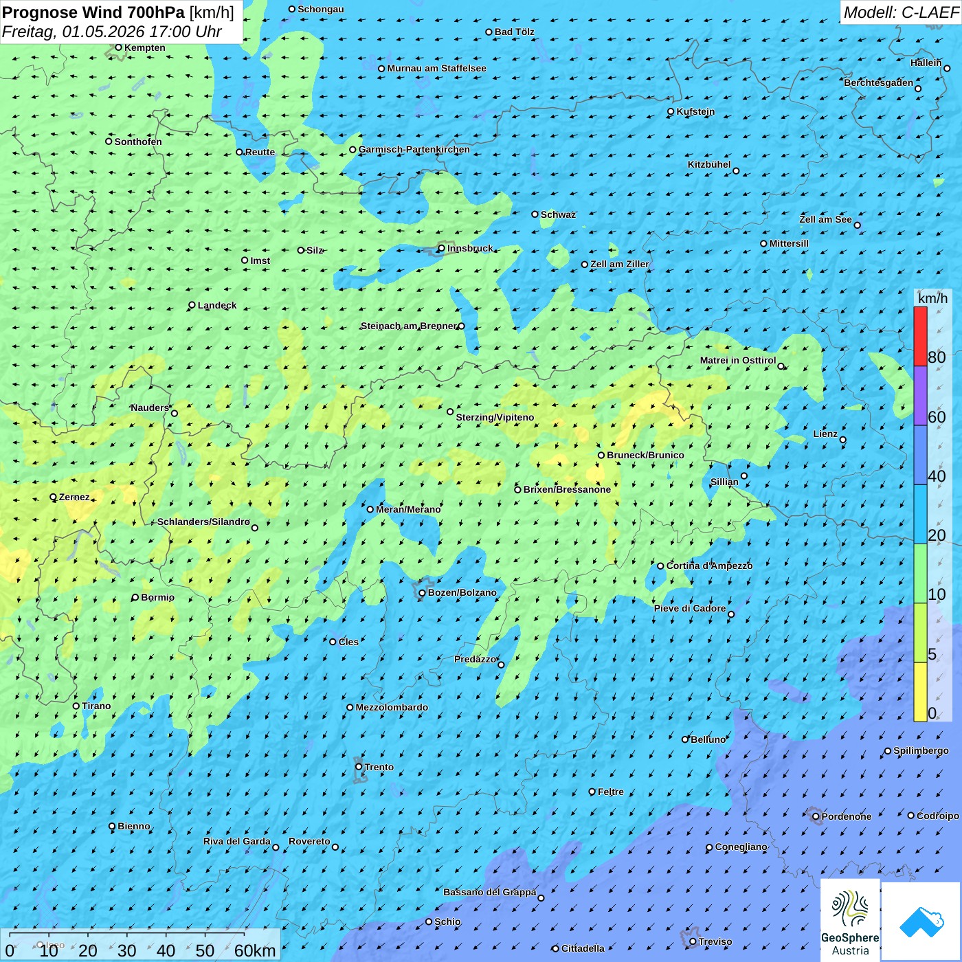Select the Trento location marker

[x=359, y=767]
